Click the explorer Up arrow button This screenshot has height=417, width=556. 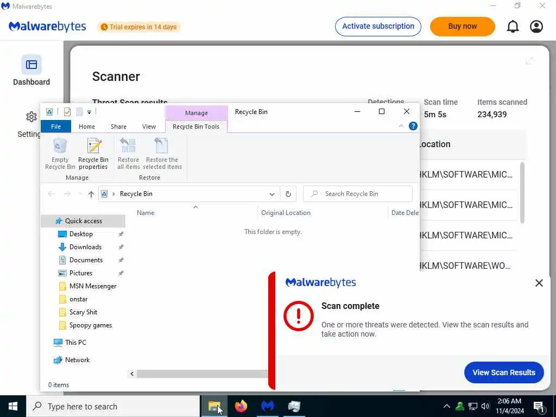point(91,194)
